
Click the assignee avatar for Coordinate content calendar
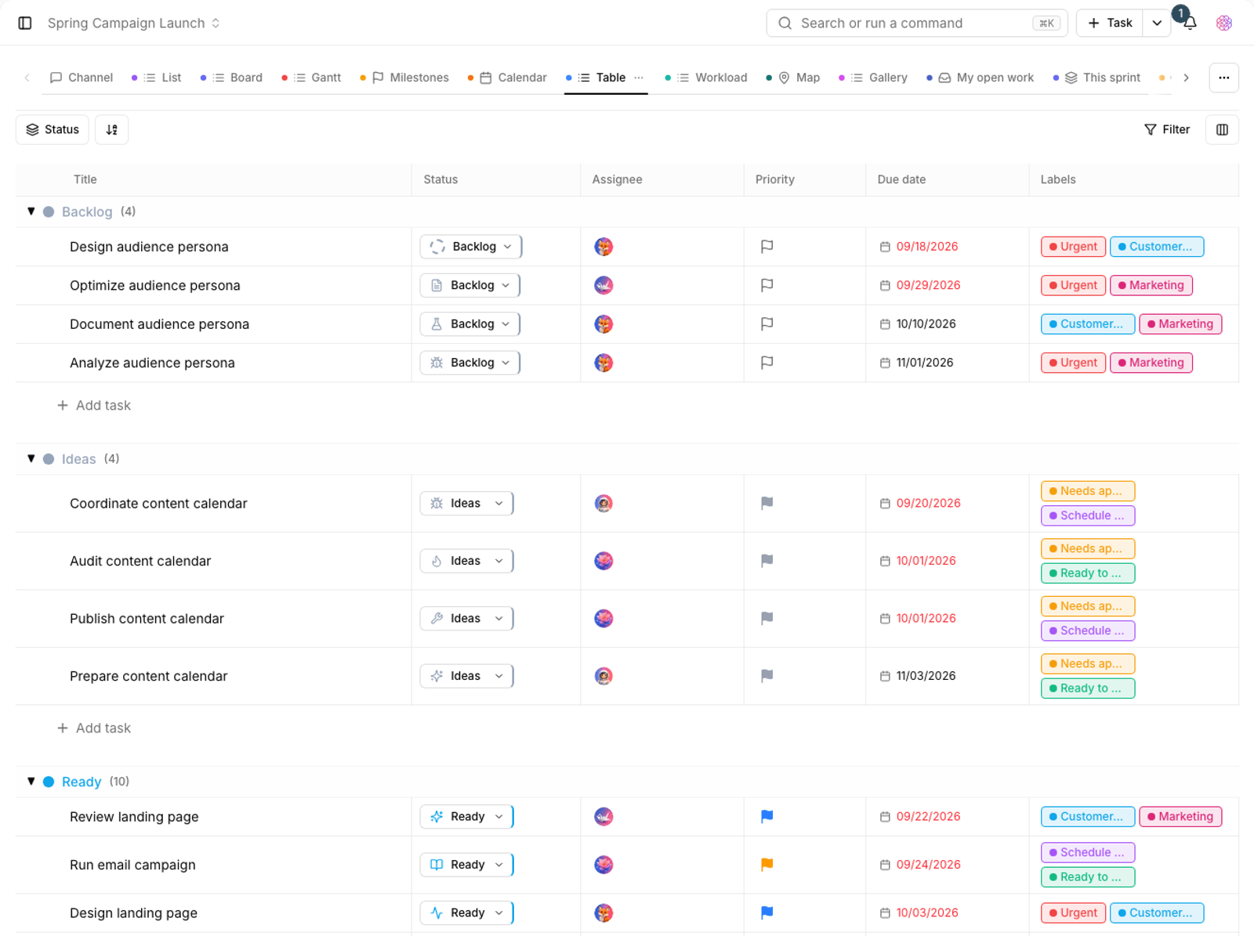click(603, 504)
